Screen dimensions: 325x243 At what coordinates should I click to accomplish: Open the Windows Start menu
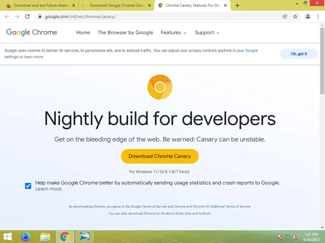(8, 237)
